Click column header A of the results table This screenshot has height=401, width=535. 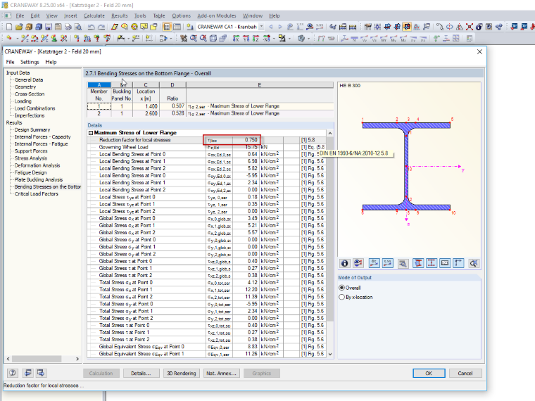coord(99,85)
